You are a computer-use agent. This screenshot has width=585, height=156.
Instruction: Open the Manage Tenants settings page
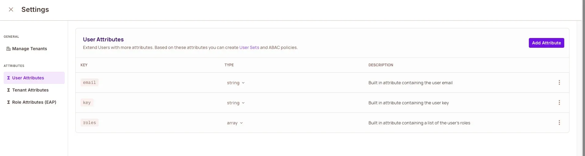30,49
